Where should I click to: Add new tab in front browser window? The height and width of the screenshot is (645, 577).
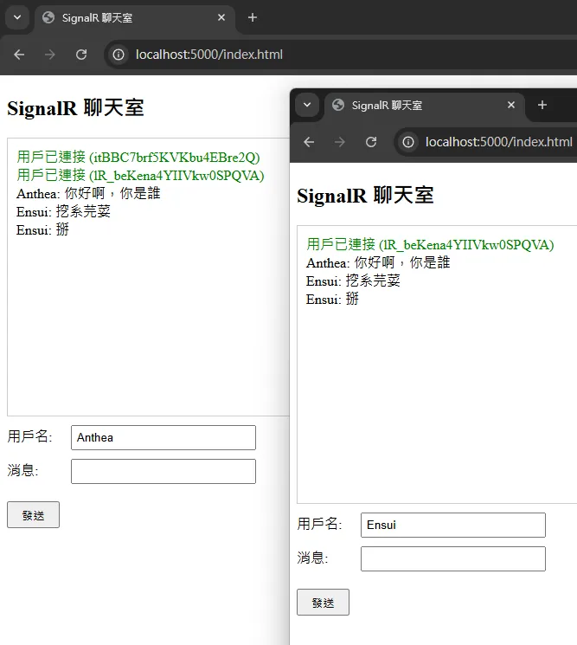[542, 105]
